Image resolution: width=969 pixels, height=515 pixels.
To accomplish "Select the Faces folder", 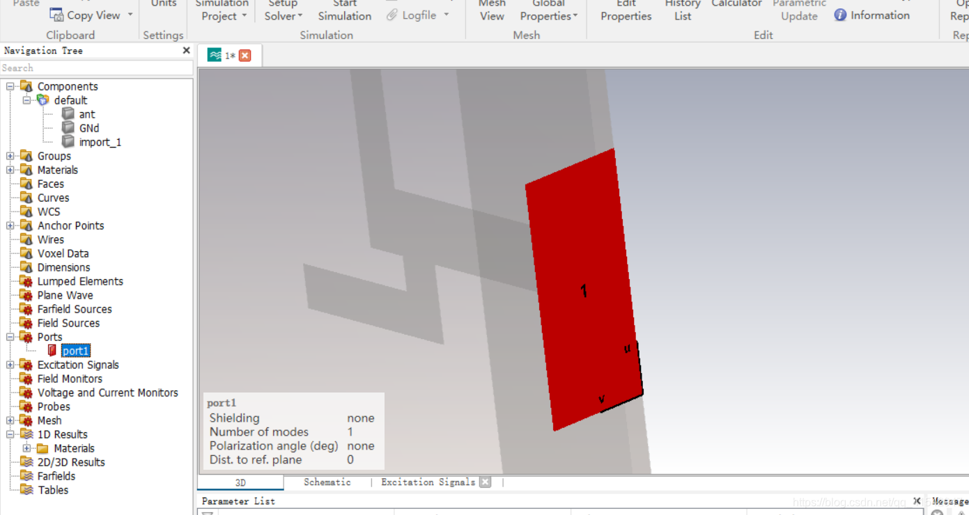I will point(51,184).
